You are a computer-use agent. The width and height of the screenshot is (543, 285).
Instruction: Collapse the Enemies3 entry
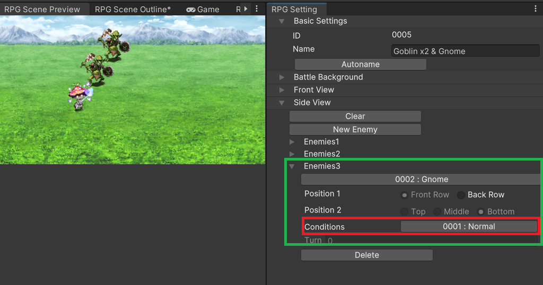(292, 166)
